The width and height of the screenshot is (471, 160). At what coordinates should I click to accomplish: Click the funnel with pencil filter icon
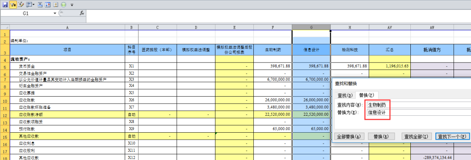coord(21,4)
